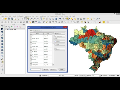The image size is (120, 90).
Task: Click the Name column header
Action: click(38, 33)
